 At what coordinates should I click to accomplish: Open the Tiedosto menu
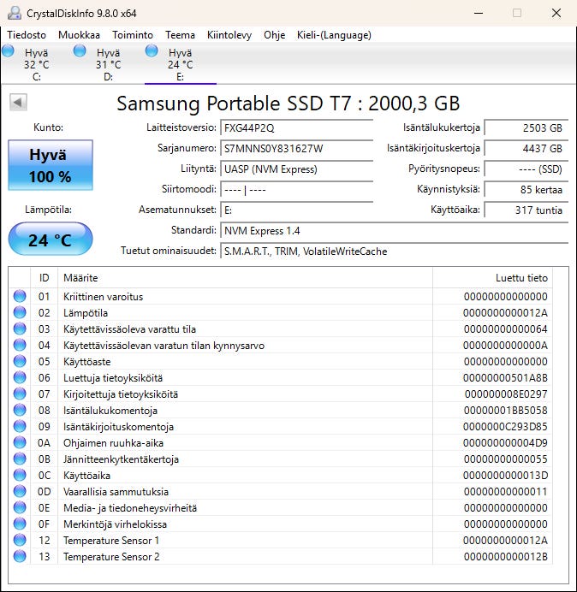point(27,35)
